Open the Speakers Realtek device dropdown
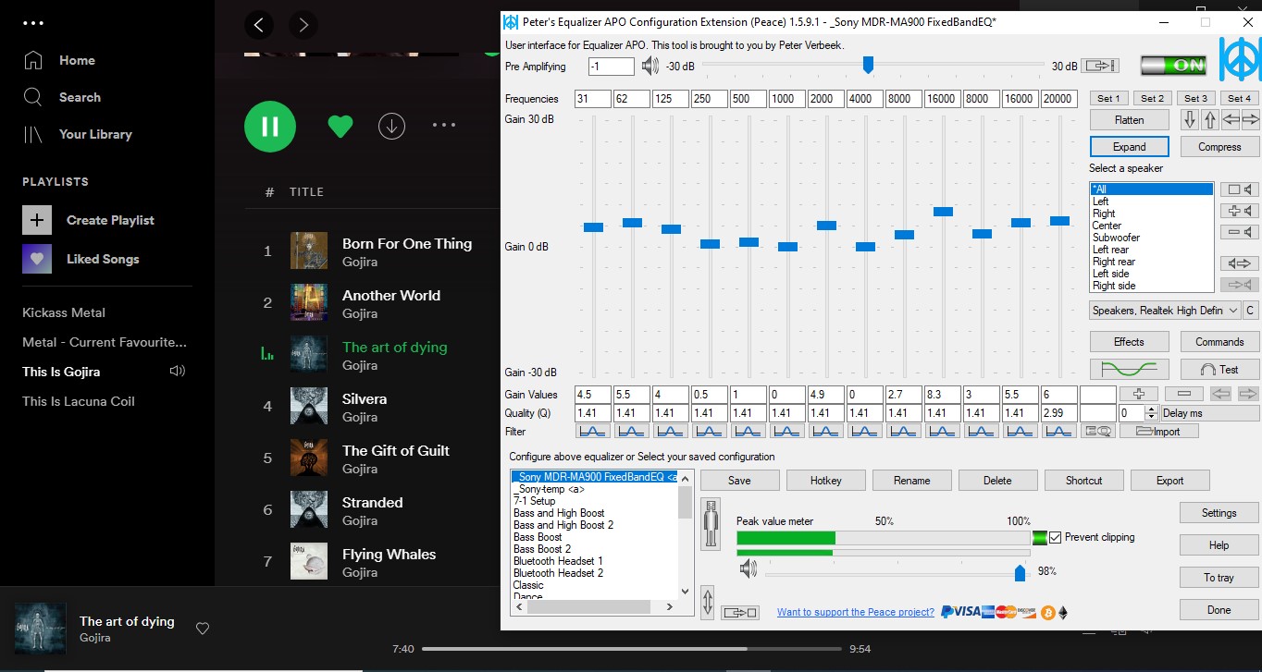The image size is (1262, 672). point(1165,311)
